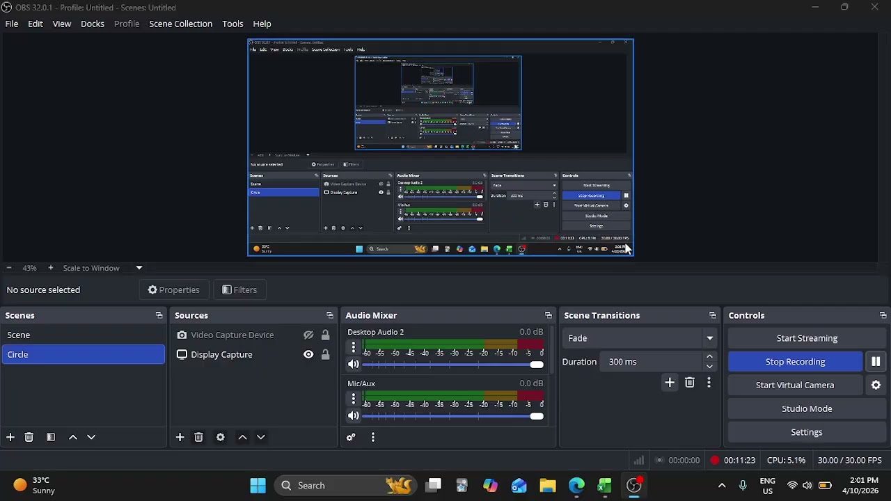The width and height of the screenshot is (891, 501).
Task: Open Desktop Audio 2 options three-dot menu
Action: [353, 347]
